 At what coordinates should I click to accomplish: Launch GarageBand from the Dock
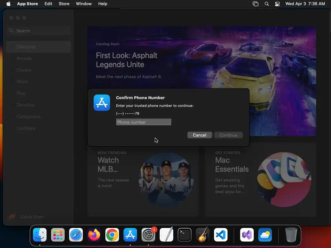pyautogui.click(x=203, y=235)
